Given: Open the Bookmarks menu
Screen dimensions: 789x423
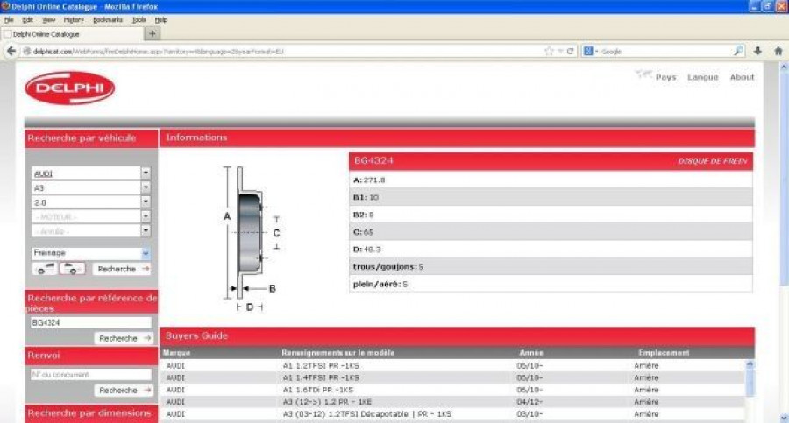Looking at the screenshot, I should click(x=108, y=20).
